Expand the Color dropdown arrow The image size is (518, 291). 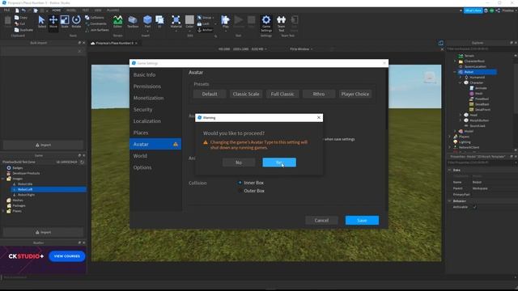click(189, 31)
